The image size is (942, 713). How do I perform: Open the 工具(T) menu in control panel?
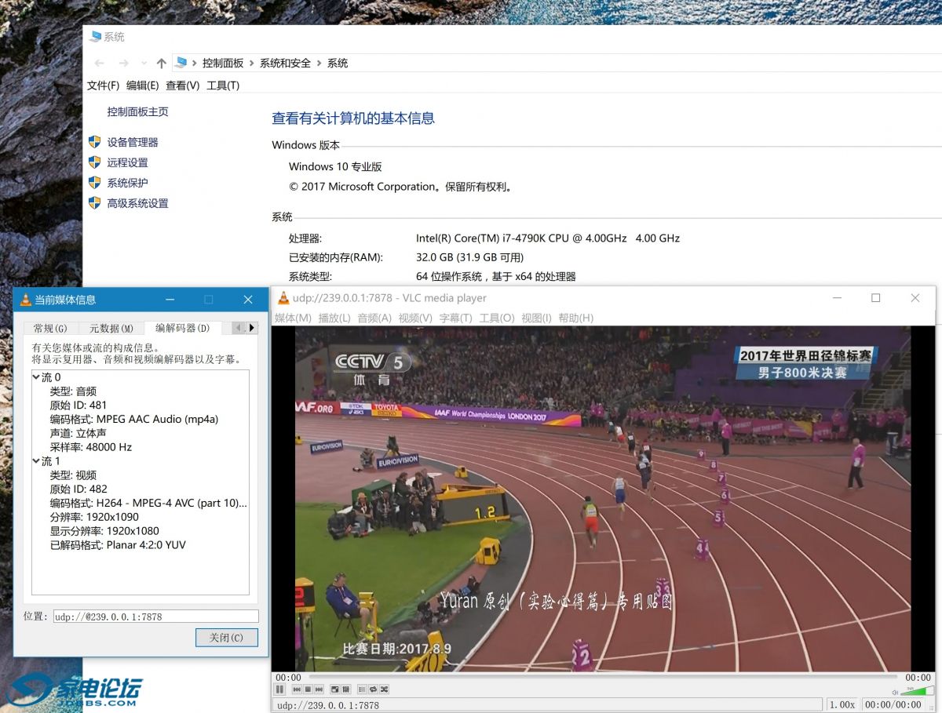223,85
